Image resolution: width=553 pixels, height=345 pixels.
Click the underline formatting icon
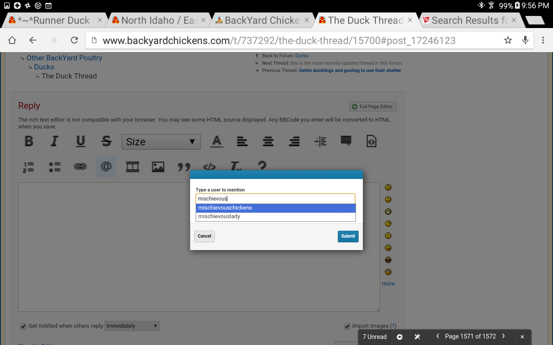pos(80,141)
